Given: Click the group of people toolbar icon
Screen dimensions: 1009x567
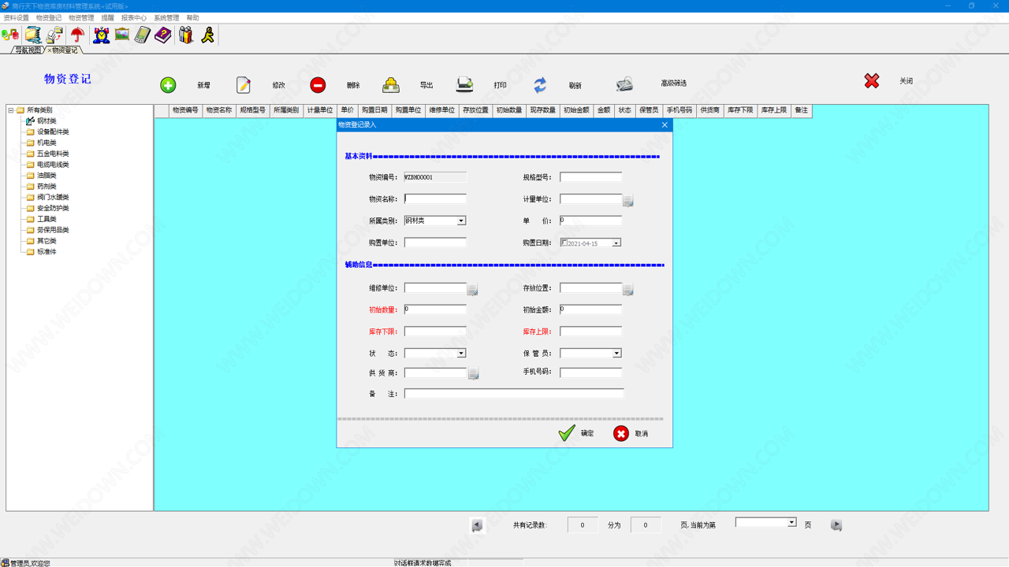Looking at the screenshot, I should coord(186,35).
